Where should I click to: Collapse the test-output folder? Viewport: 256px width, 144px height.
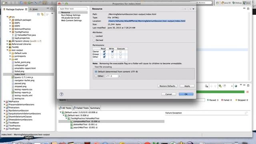coord(7,50)
